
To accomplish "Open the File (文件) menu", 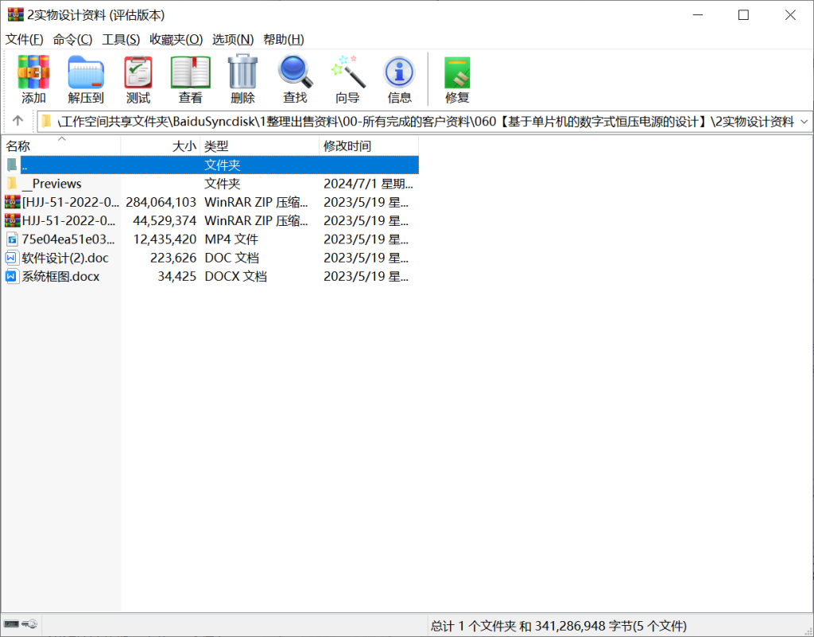I will point(24,39).
